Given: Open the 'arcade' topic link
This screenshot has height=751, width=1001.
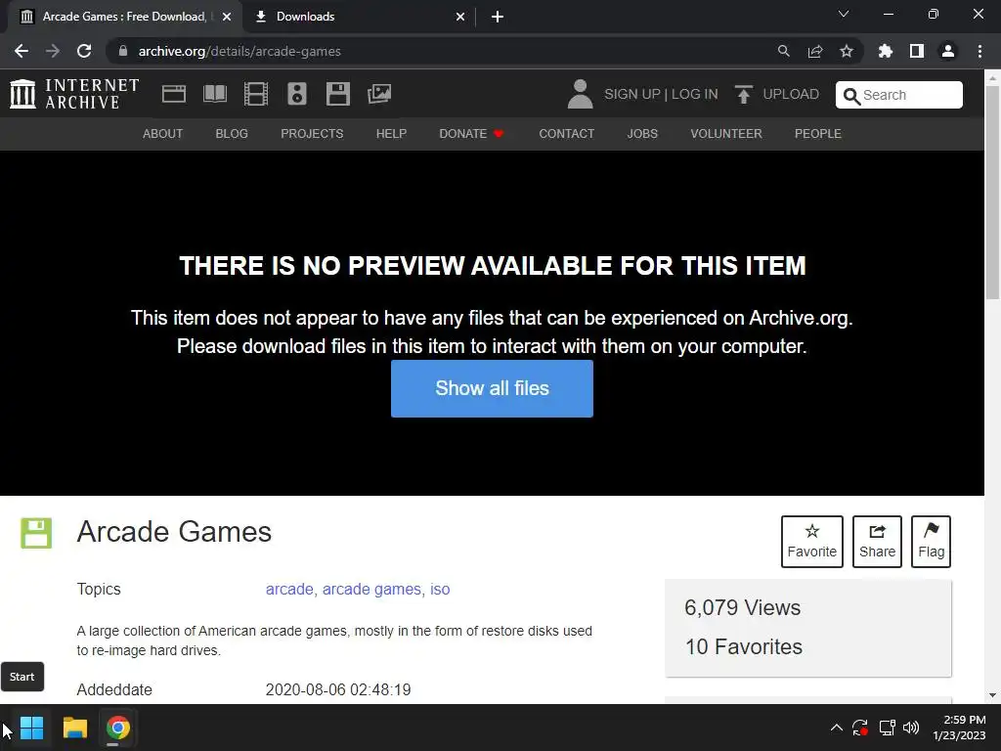Looking at the screenshot, I should (289, 589).
